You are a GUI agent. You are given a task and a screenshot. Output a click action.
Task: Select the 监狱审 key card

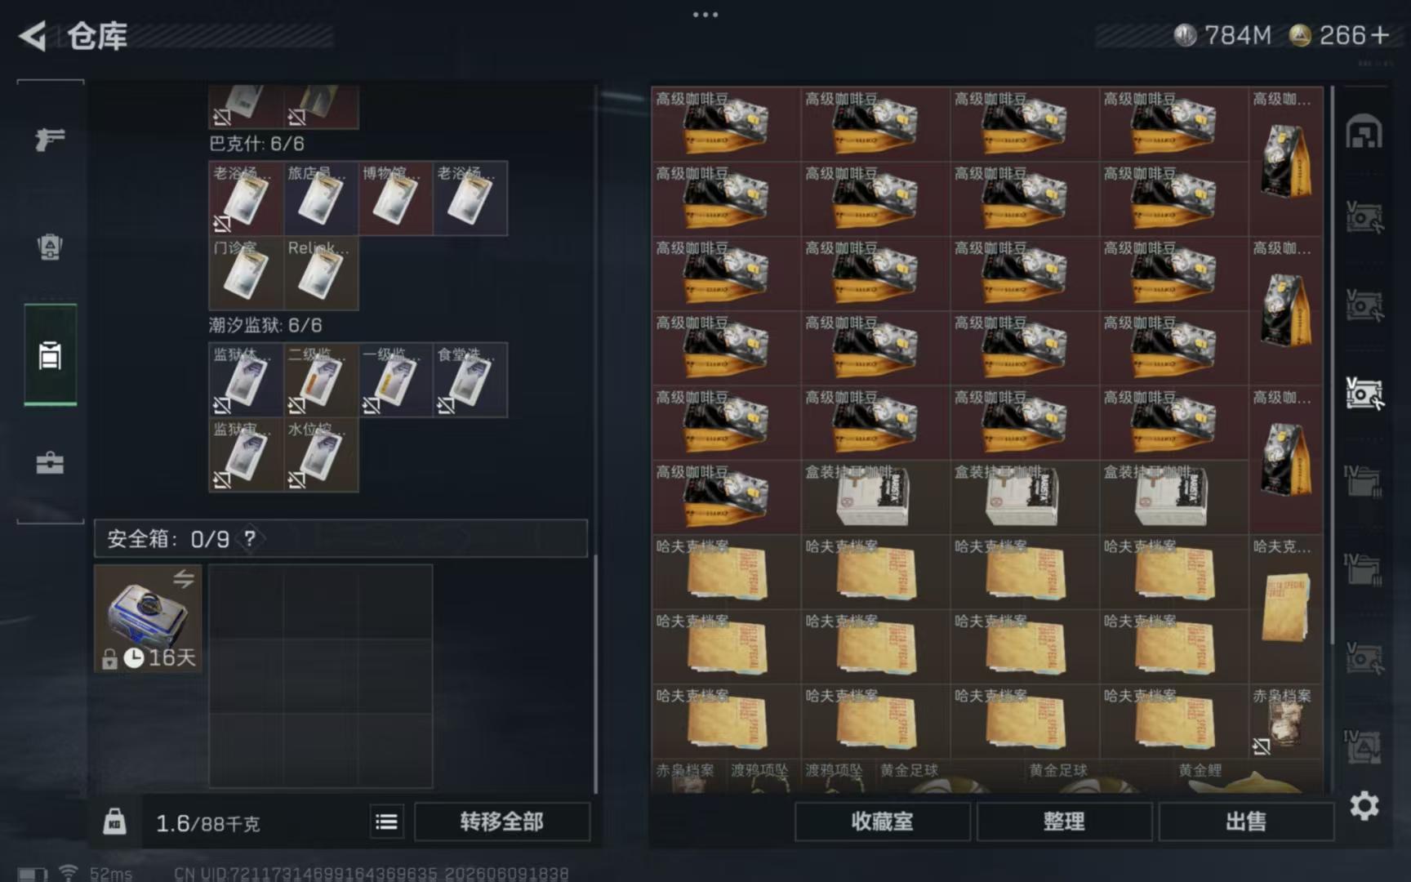click(247, 454)
